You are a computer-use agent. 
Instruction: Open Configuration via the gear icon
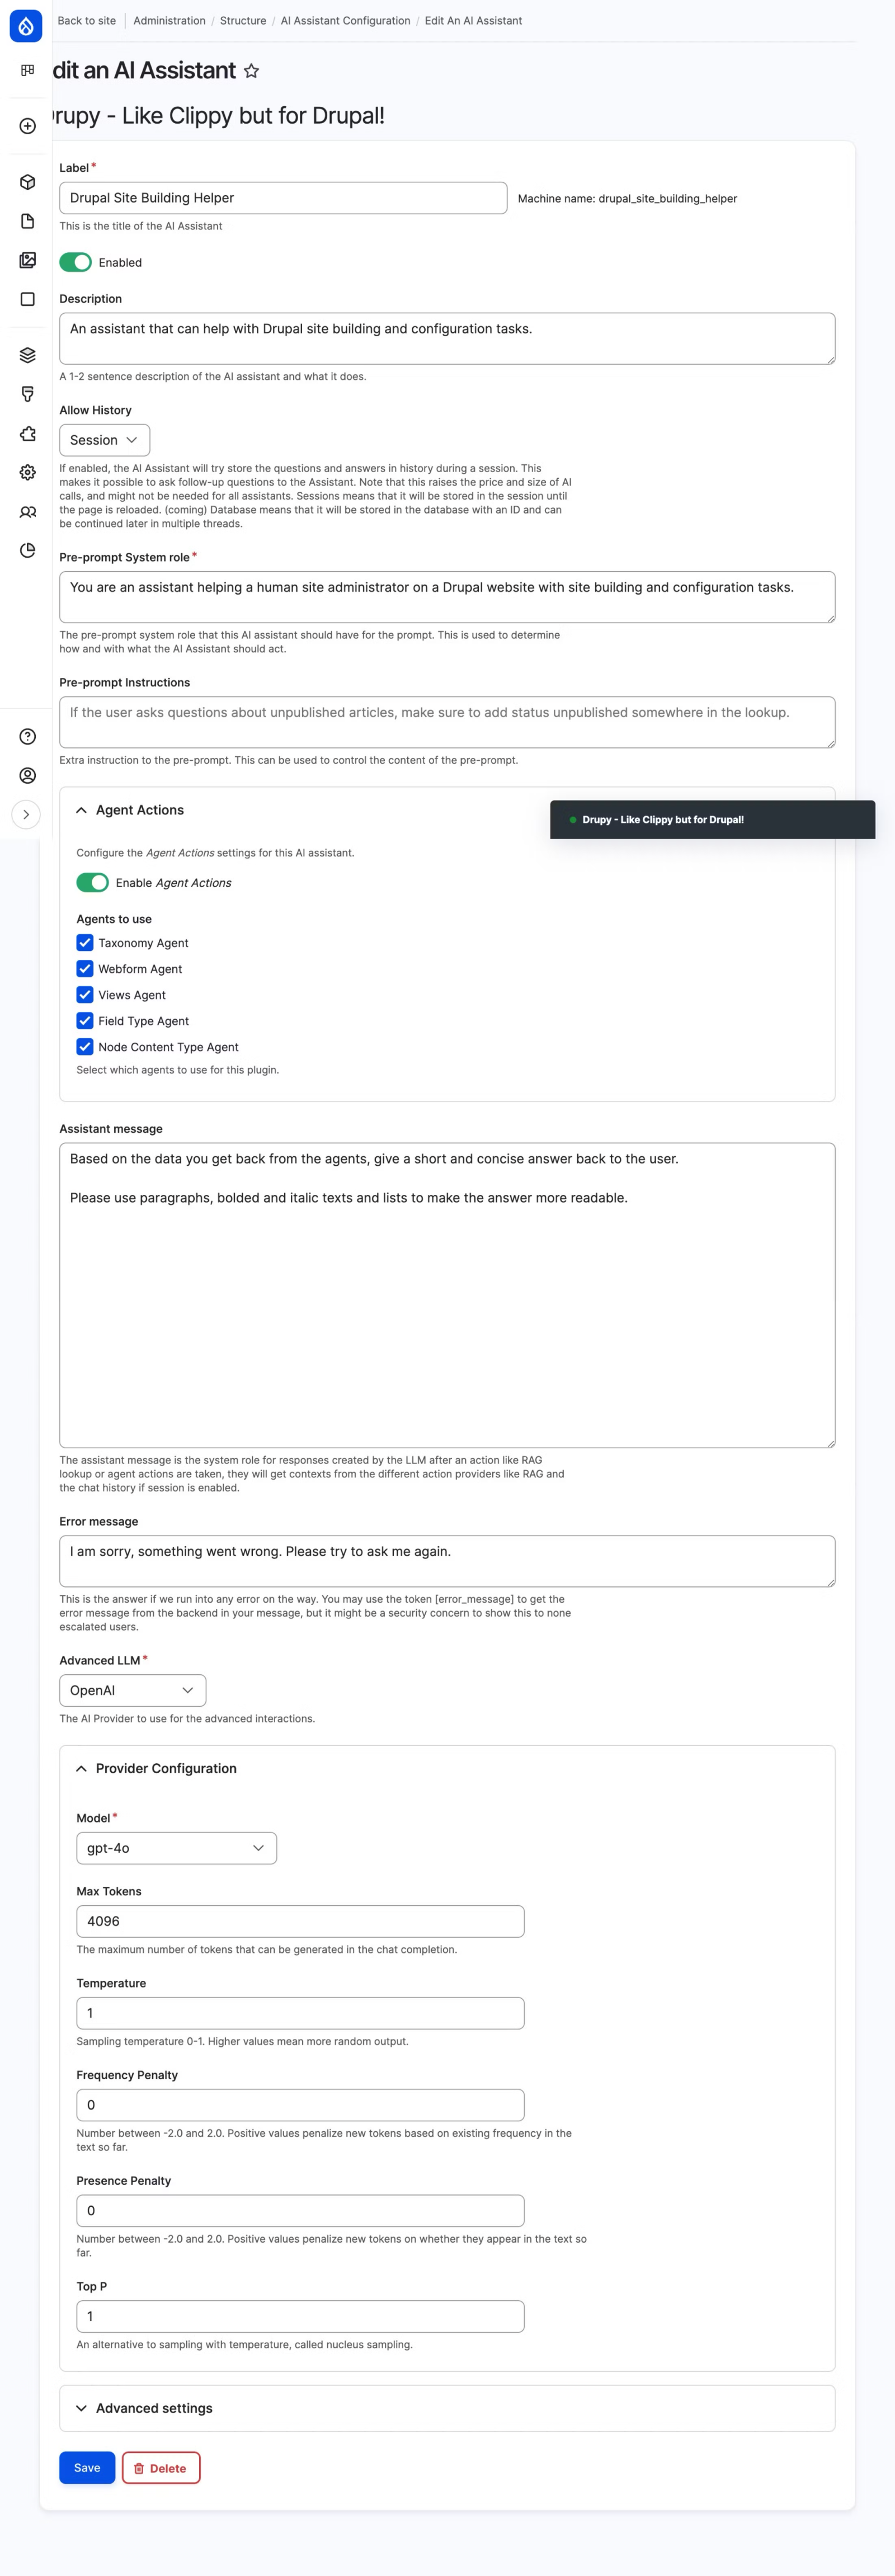(27, 473)
